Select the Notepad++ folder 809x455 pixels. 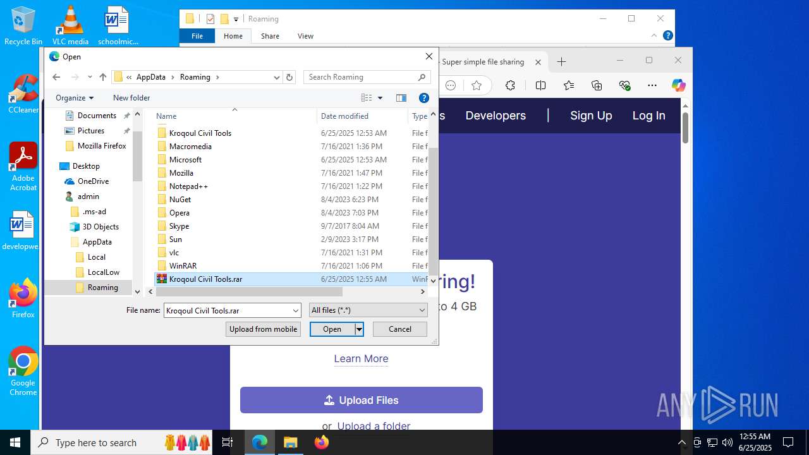click(x=188, y=186)
